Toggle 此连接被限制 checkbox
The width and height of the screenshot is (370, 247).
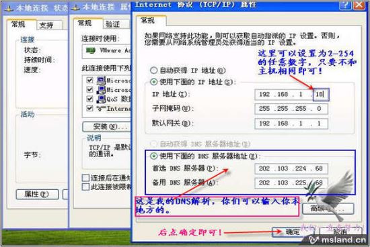(85, 187)
